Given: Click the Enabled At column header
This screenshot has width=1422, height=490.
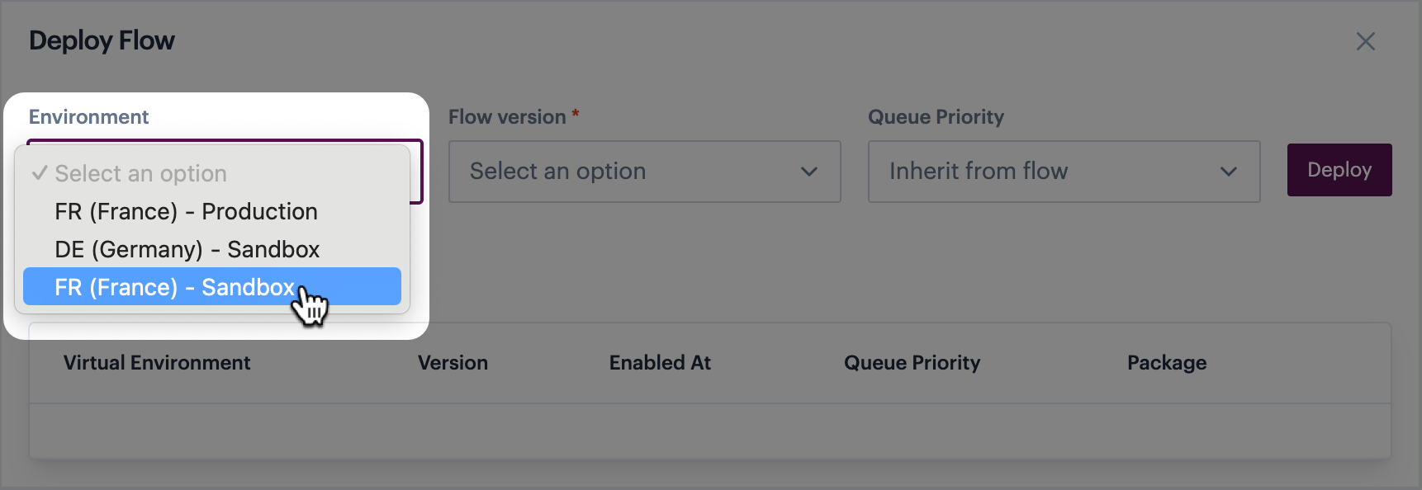Looking at the screenshot, I should [660, 363].
